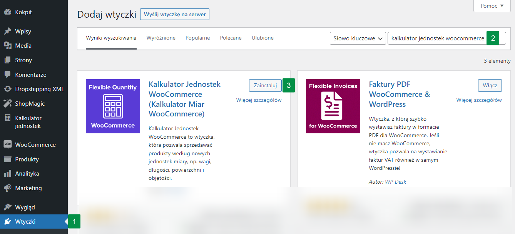Click the plugin search input field
This screenshot has height=234, width=515.
(446, 38)
